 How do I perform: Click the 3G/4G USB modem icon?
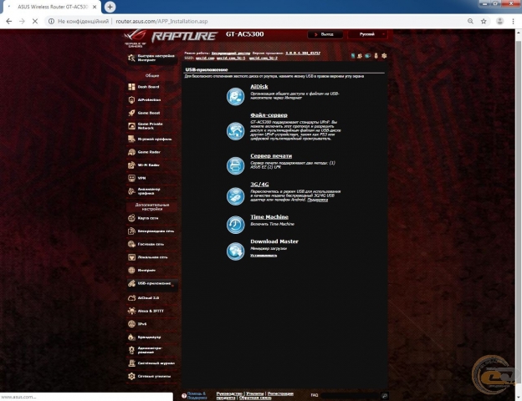[x=235, y=195]
